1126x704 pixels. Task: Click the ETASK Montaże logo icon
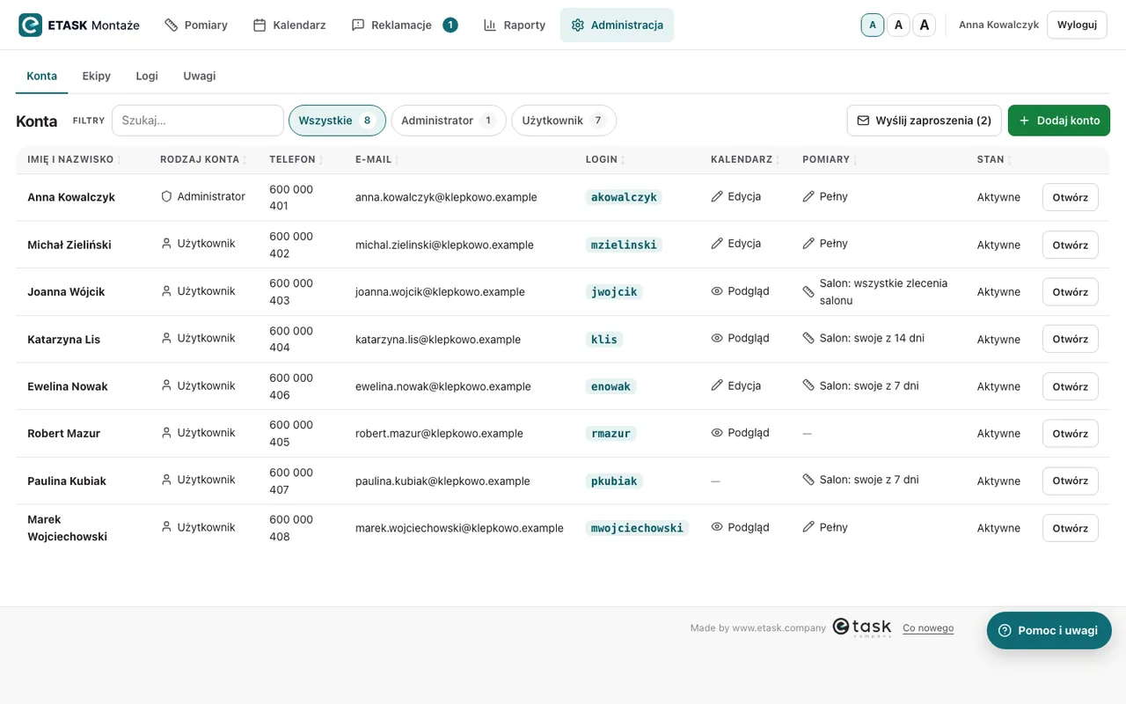tap(31, 25)
